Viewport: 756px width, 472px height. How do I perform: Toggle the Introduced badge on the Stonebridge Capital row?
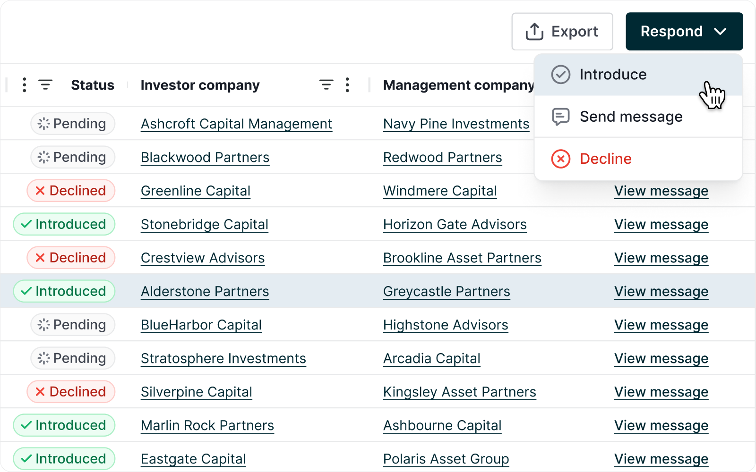point(64,224)
